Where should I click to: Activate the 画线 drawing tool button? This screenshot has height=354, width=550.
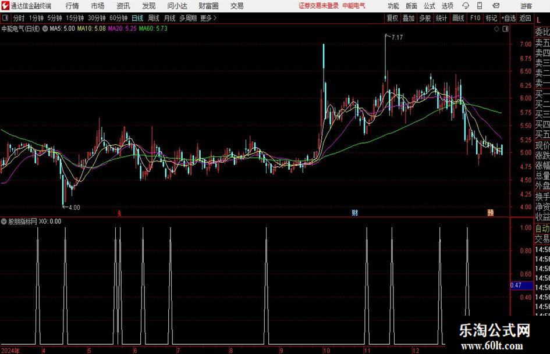(458, 18)
